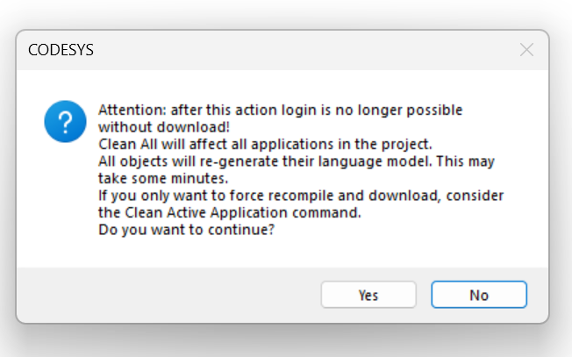Confirm Clean All with the Yes button
572x357 pixels.
368,295
